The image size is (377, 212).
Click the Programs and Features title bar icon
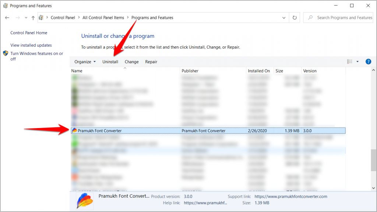(6, 6)
